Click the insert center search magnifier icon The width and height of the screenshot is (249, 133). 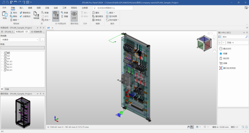coord(247,37)
